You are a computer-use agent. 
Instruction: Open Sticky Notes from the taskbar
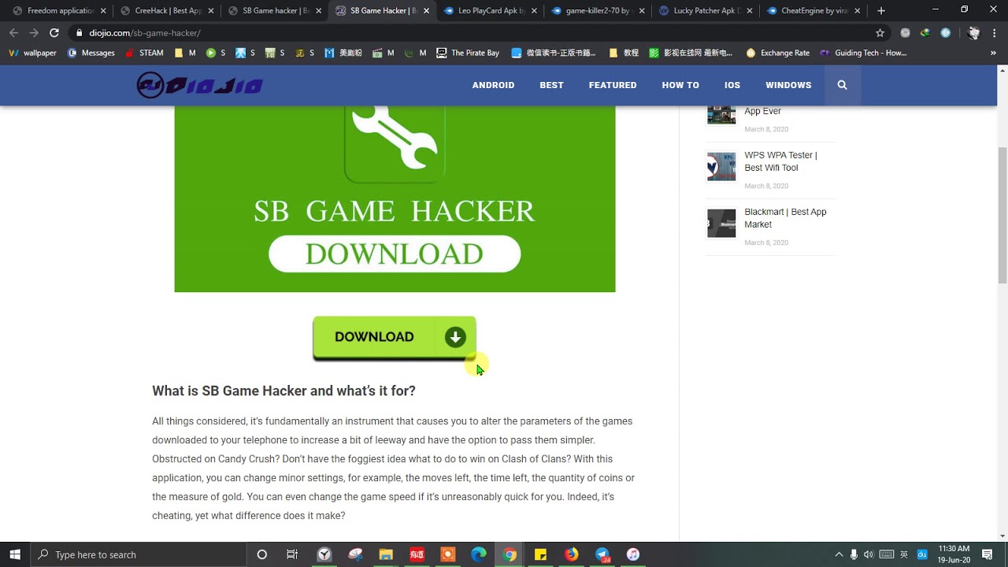pos(540,554)
